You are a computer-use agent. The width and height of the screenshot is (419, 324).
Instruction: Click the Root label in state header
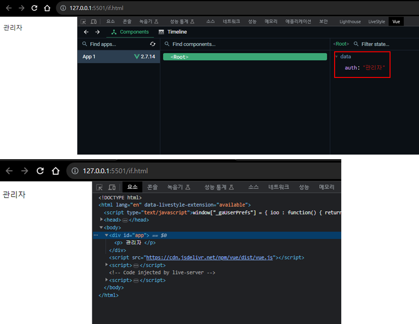coord(341,44)
